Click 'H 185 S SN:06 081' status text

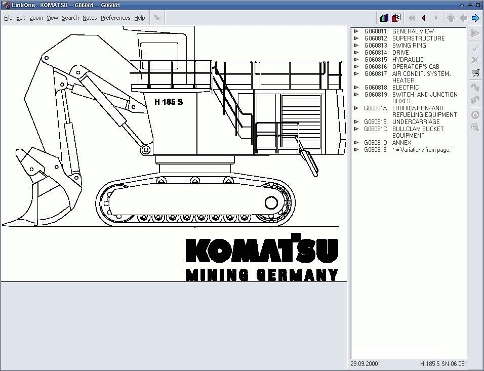click(x=443, y=363)
